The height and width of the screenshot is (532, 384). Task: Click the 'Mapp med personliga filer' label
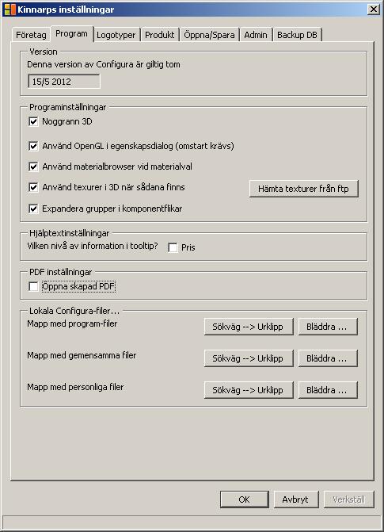(x=75, y=387)
